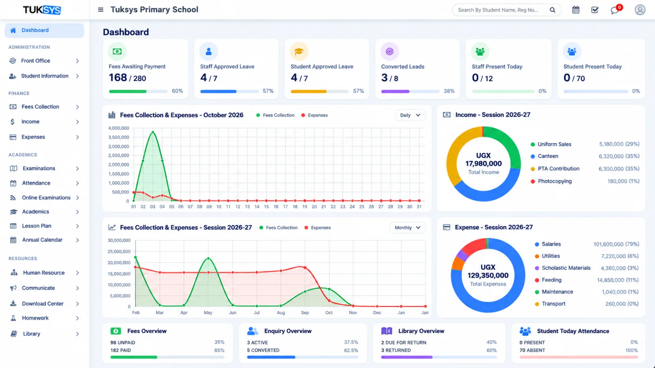Open the Income sidebar item
655x368 pixels.
click(x=44, y=122)
